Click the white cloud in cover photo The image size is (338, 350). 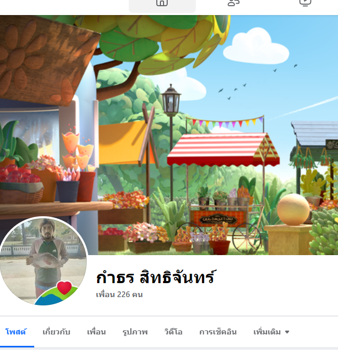click(256, 47)
